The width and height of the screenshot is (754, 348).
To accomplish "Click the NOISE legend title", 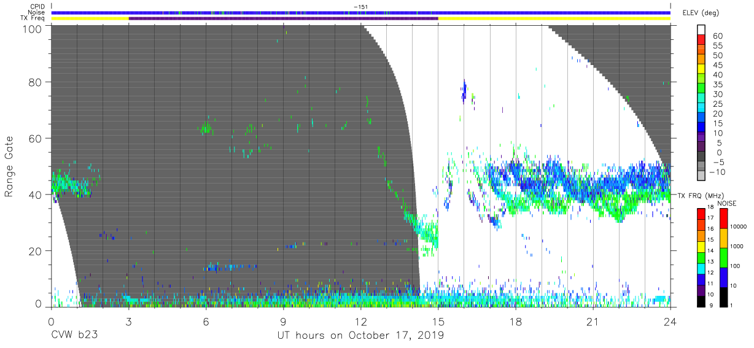I will [727, 204].
